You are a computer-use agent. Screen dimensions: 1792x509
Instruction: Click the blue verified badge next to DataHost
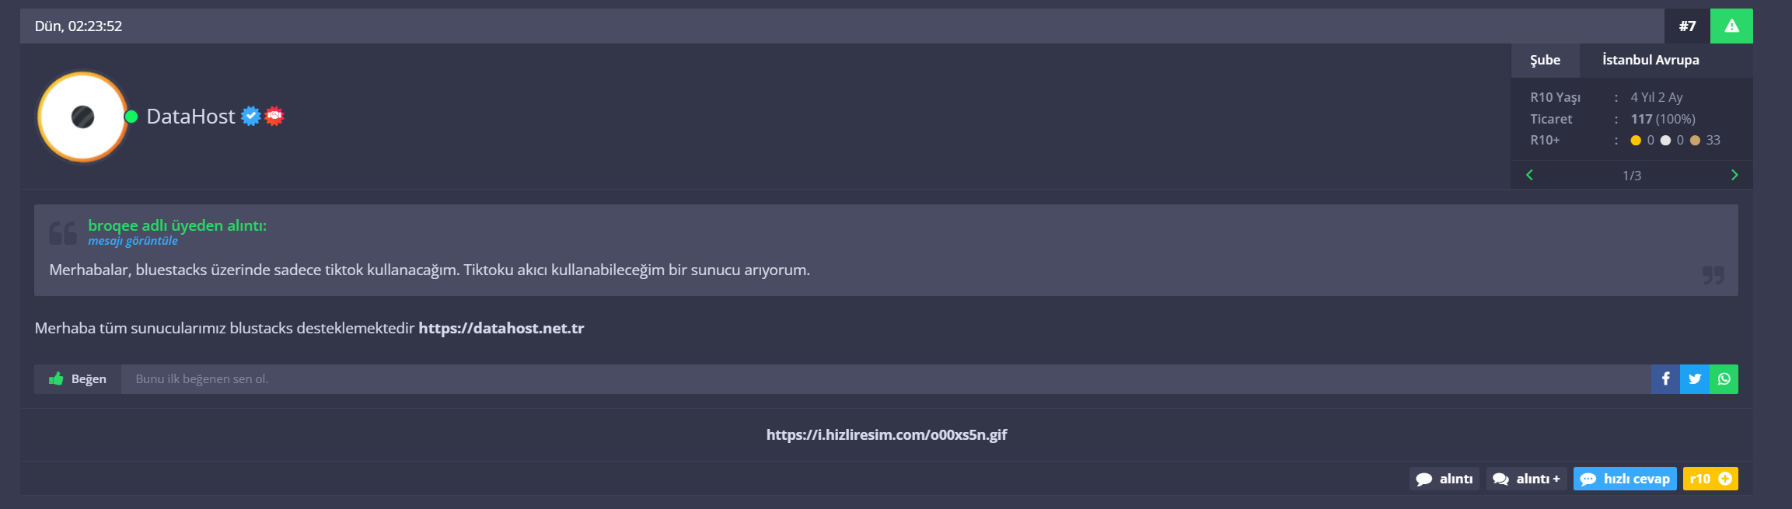250,116
